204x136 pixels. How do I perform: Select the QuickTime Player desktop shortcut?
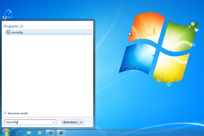(x=8, y=14)
